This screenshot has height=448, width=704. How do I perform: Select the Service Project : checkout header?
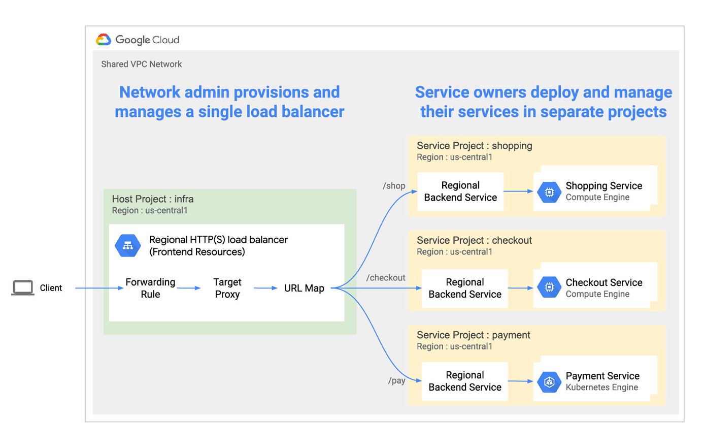(x=474, y=240)
